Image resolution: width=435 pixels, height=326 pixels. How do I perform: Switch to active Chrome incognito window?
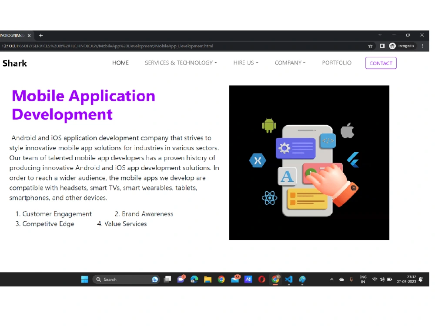pos(275,279)
